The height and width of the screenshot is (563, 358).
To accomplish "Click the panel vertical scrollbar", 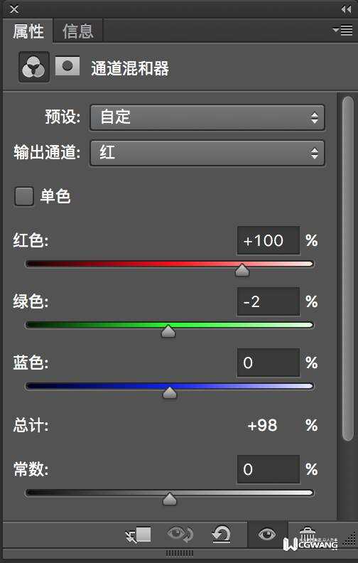I will click(347, 269).
